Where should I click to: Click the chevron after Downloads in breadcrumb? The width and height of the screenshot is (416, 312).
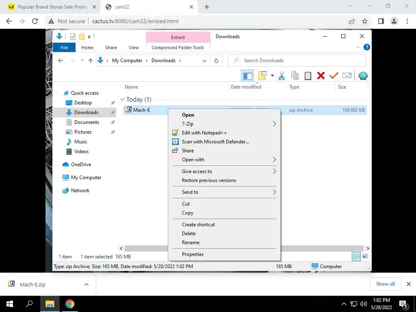tap(180, 61)
